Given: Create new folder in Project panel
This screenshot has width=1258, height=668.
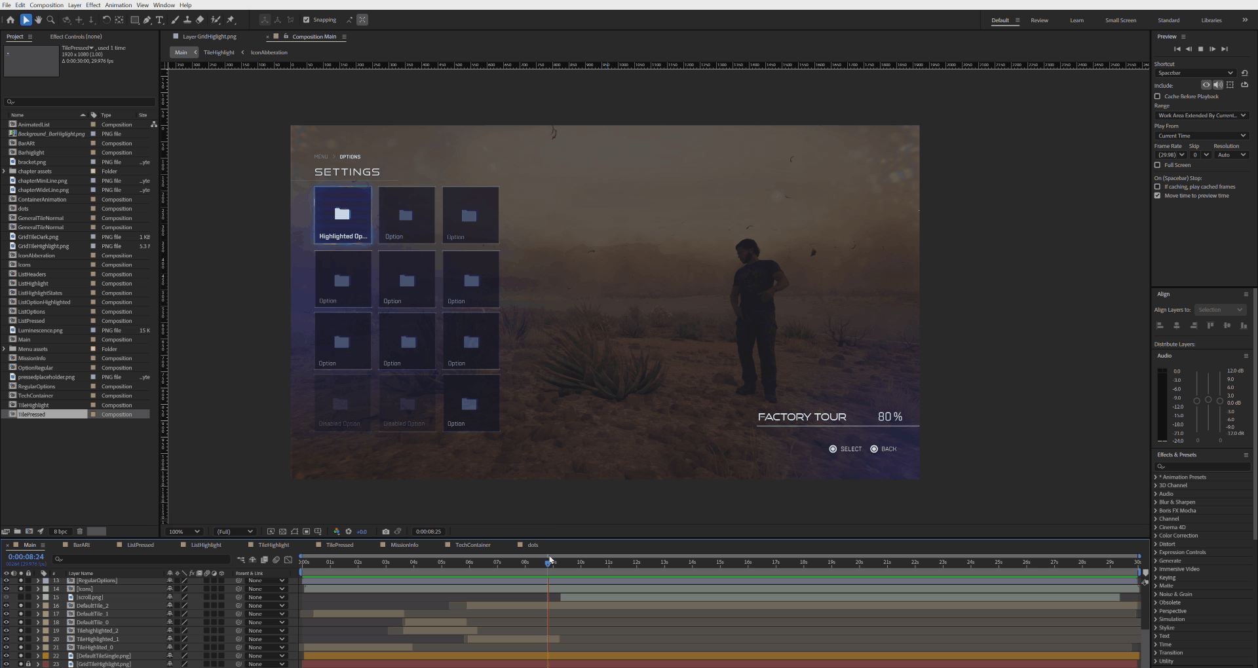Looking at the screenshot, I should coord(18,532).
